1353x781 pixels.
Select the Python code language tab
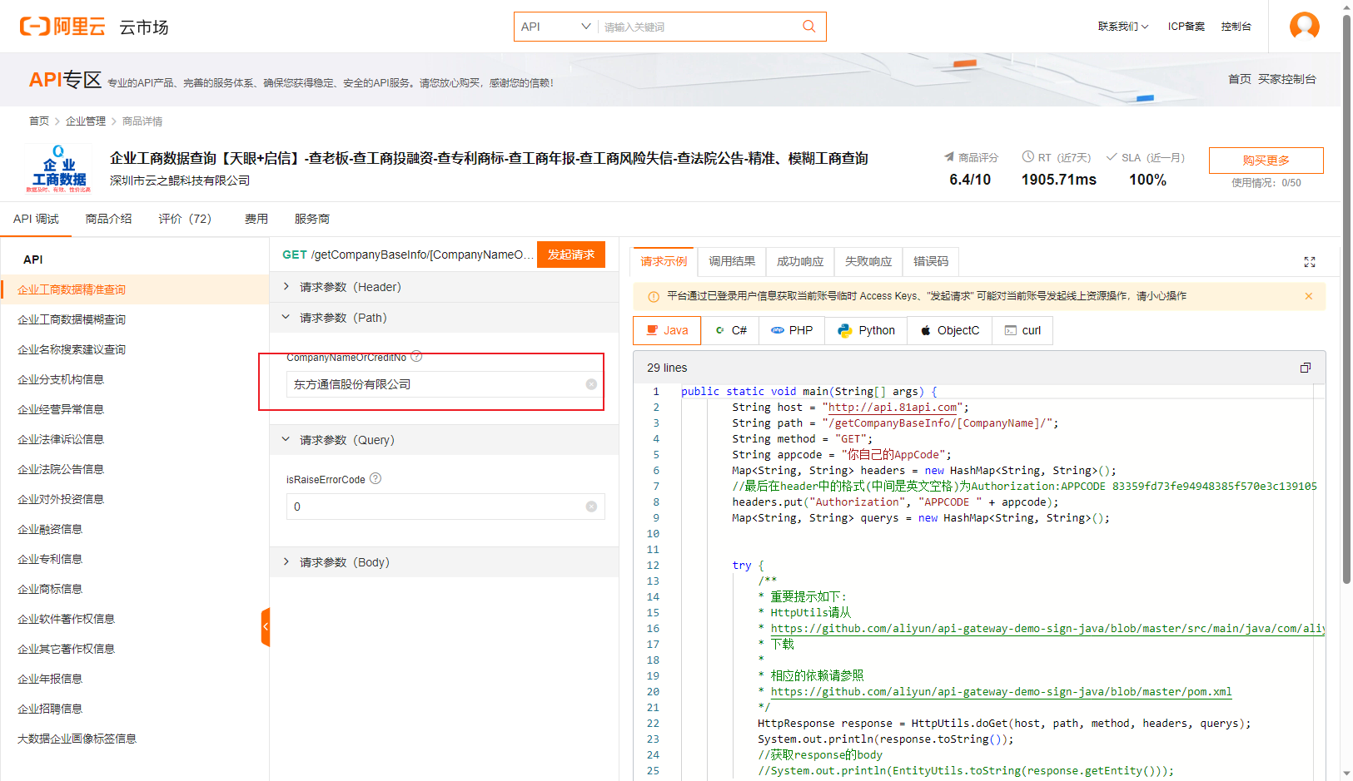tap(866, 330)
